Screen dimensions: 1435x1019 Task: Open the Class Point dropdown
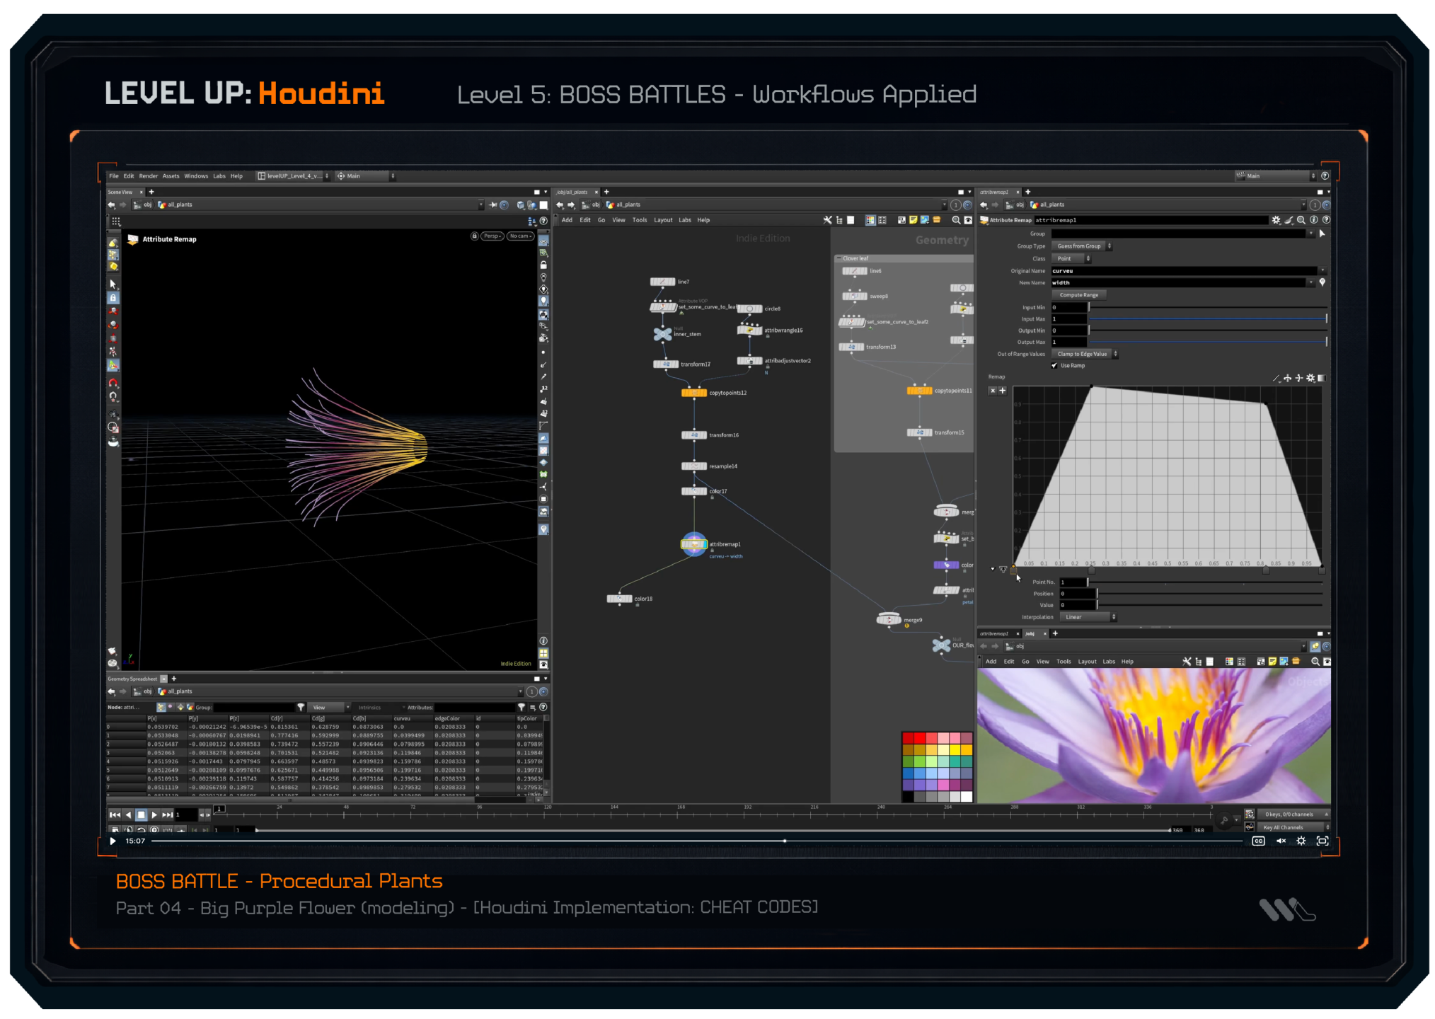[x=1071, y=258]
